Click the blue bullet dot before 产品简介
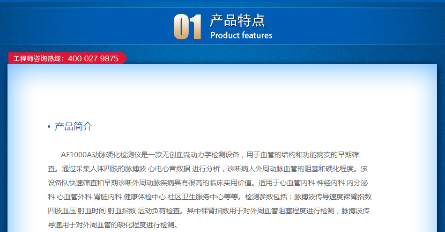 (49, 127)
